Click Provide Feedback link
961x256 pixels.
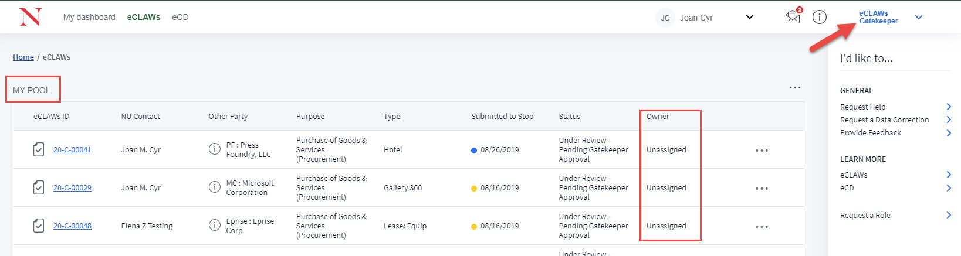pos(871,132)
